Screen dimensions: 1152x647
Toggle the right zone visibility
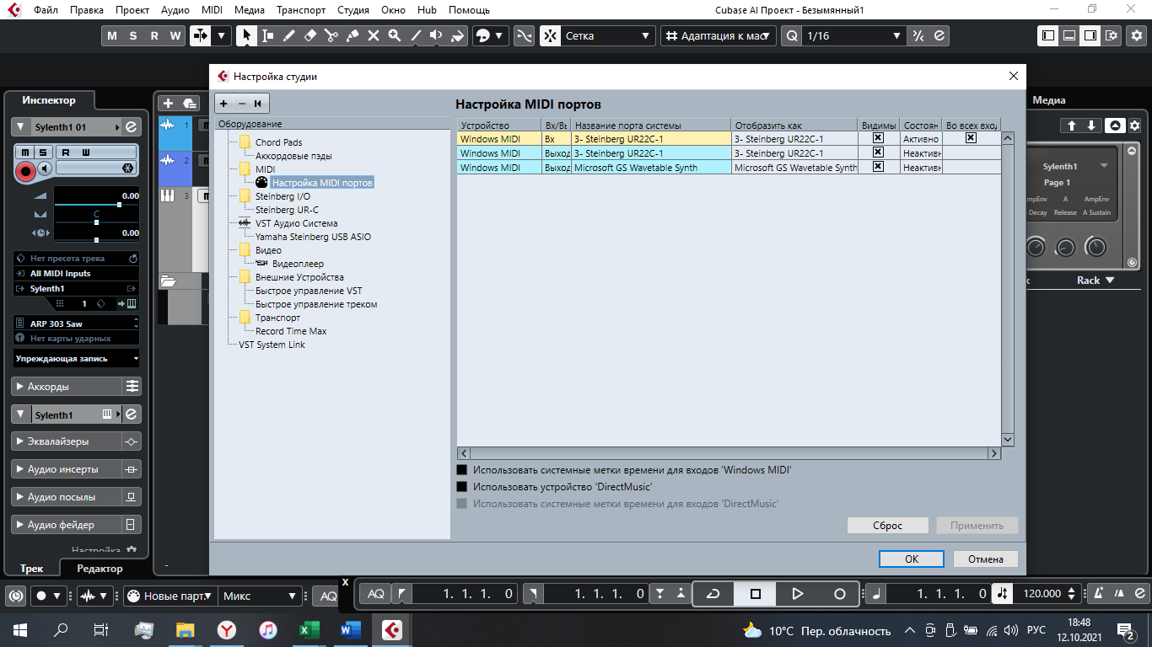point(1090,35)
